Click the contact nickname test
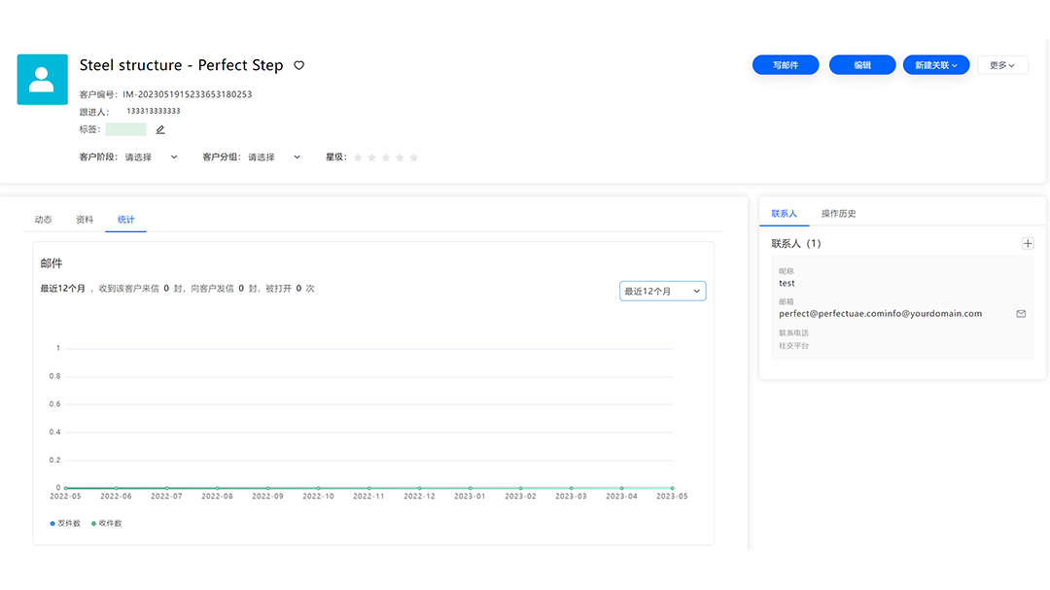 [787, 283]
